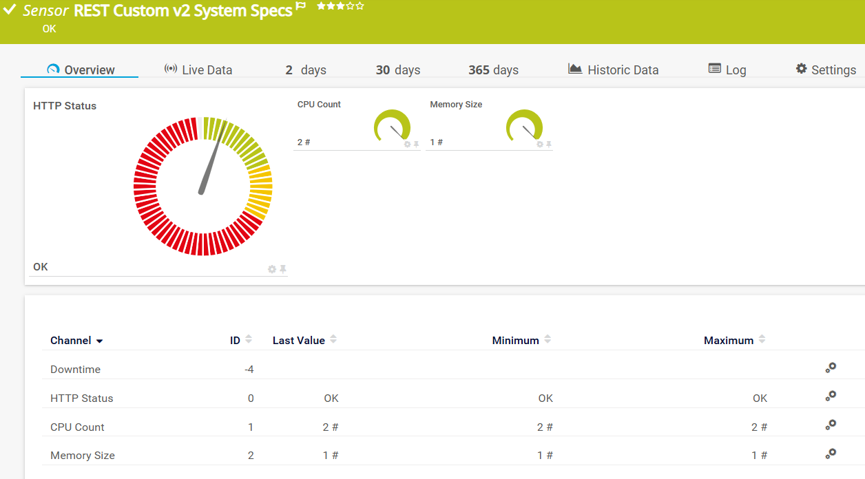Image resolution: width=865 pixels, height=479 pixels.
Task: Open the Live Data tab
Action: click(198, 70)
